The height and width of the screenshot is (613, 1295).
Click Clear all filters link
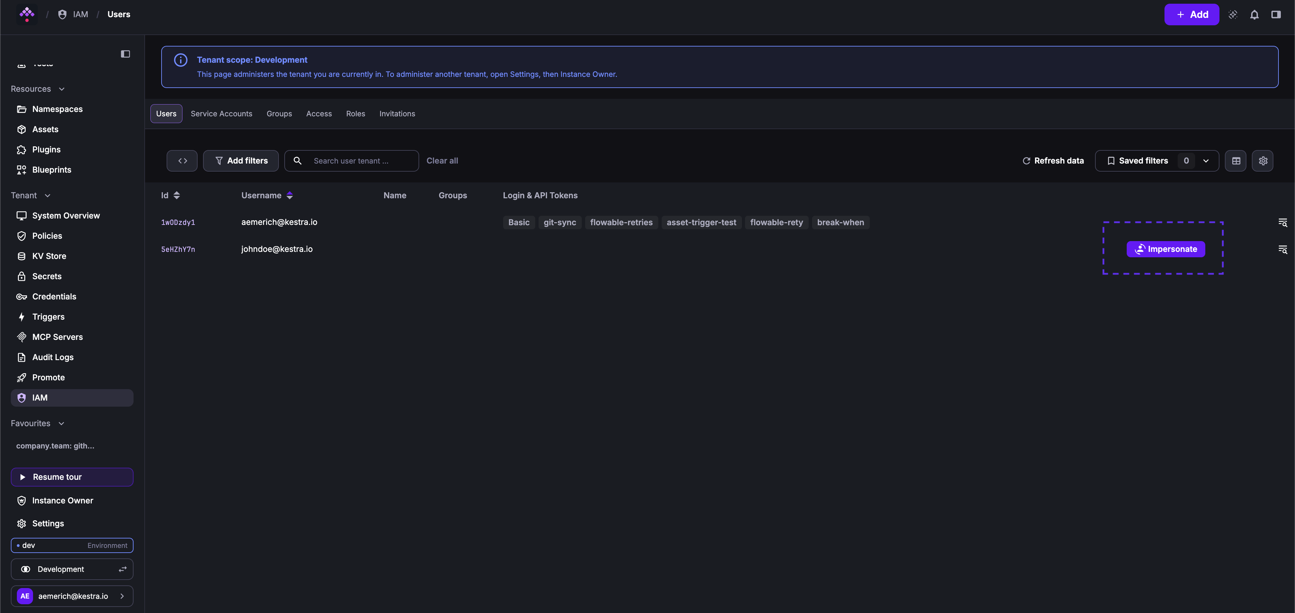coord(442,161)
